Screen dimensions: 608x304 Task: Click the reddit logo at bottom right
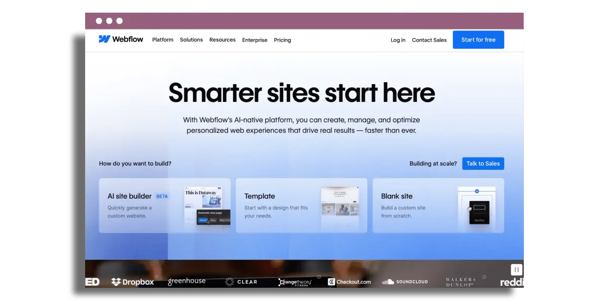pos(512,282)
